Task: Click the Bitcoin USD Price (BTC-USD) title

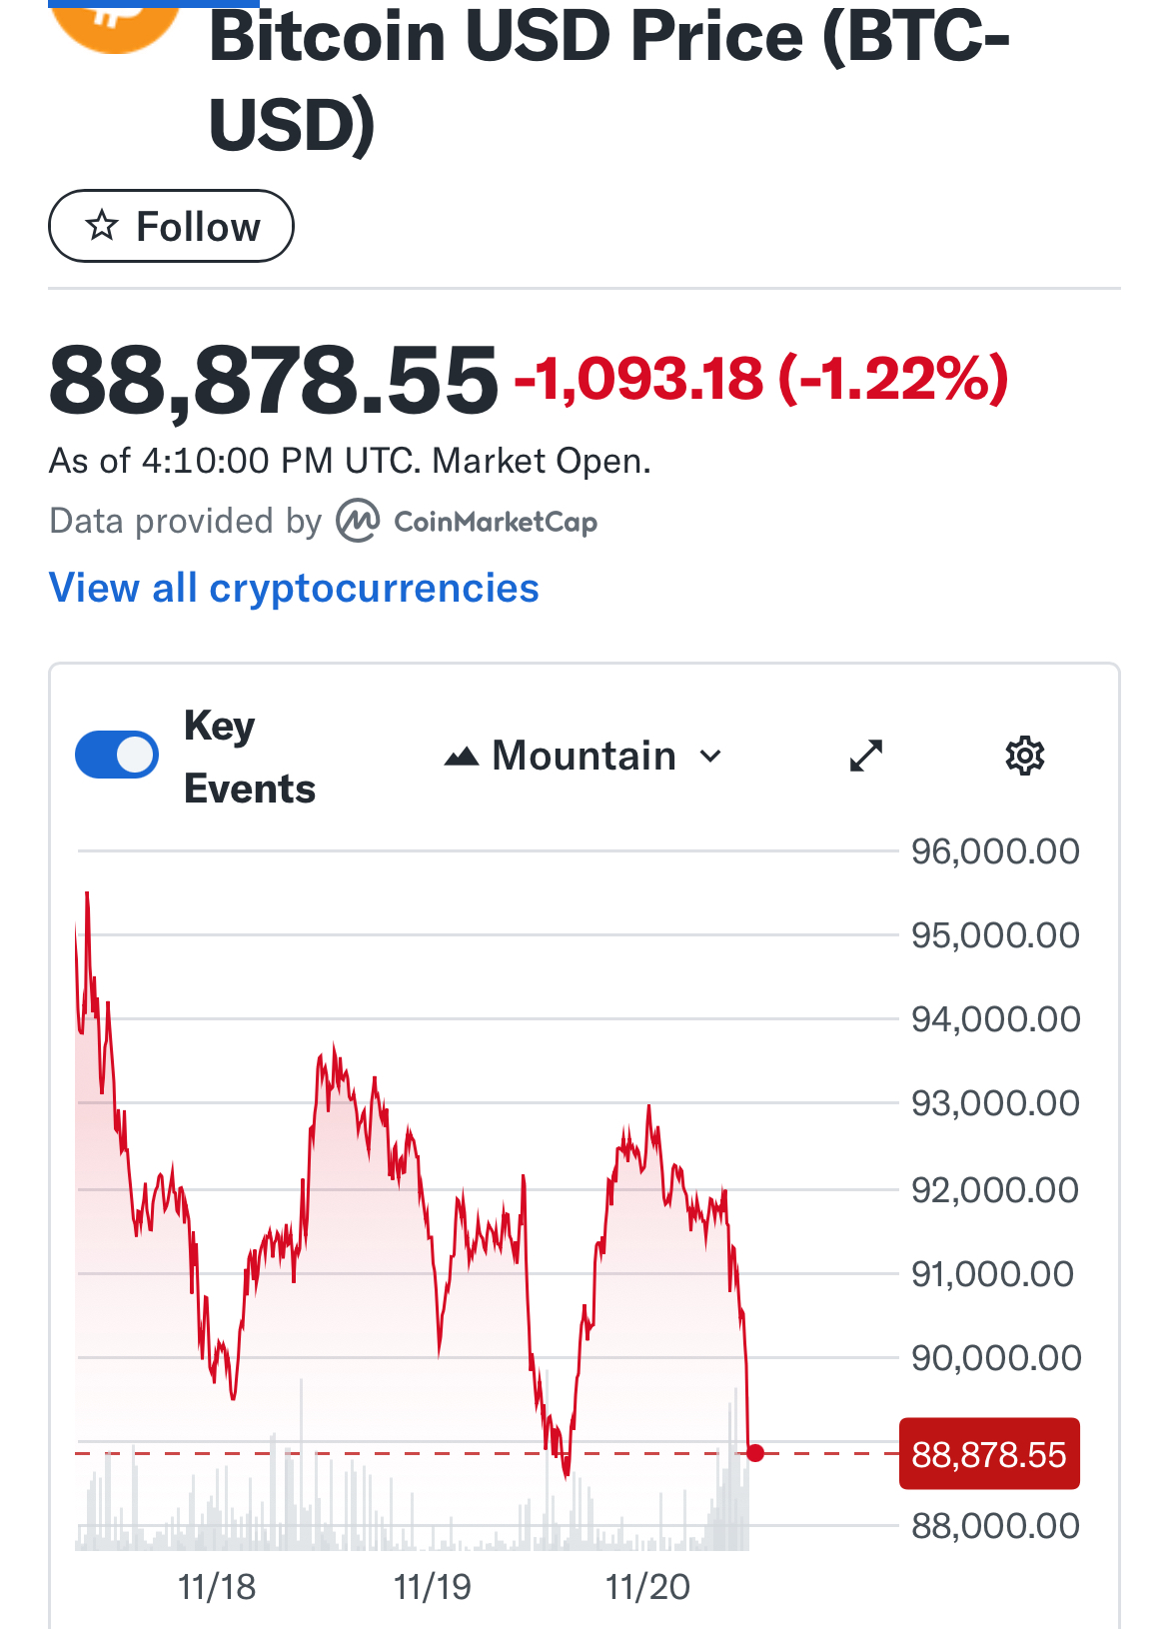Action: [x=608, y=80]
